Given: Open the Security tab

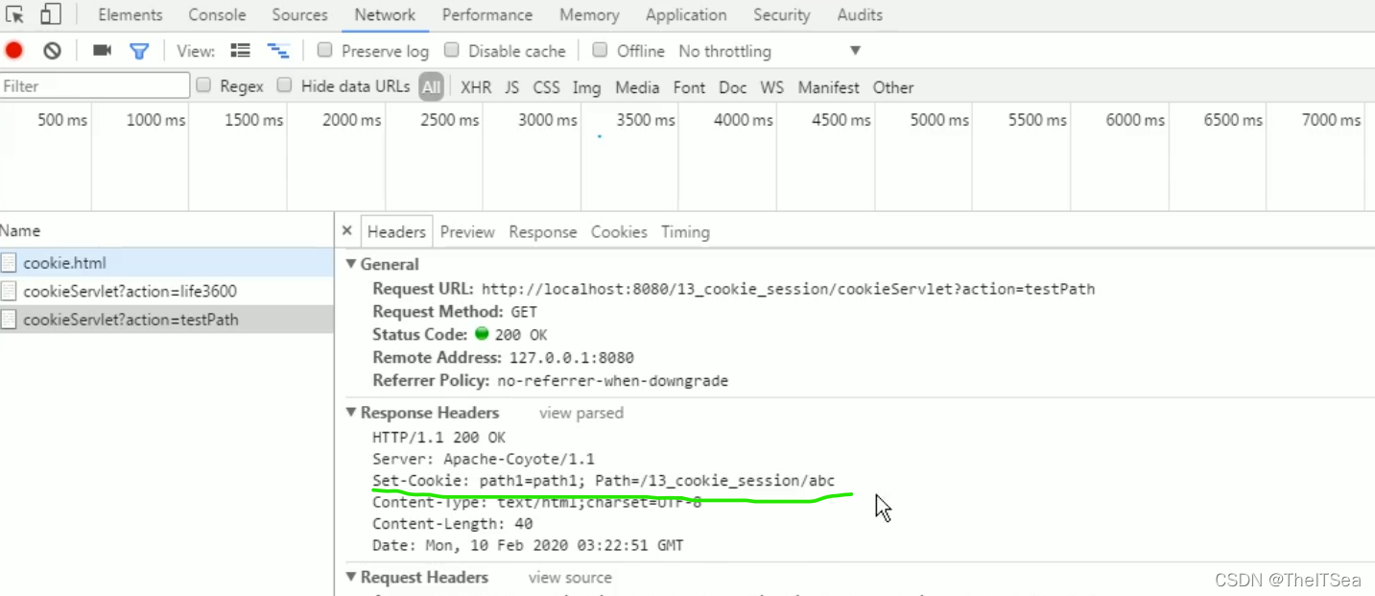Looking at the screenshot, I should (781, 14).
